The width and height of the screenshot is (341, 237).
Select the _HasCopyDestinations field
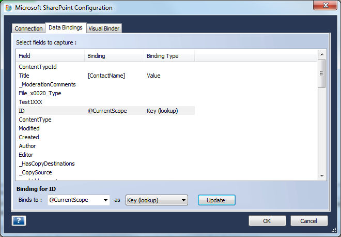coord(47,164)
